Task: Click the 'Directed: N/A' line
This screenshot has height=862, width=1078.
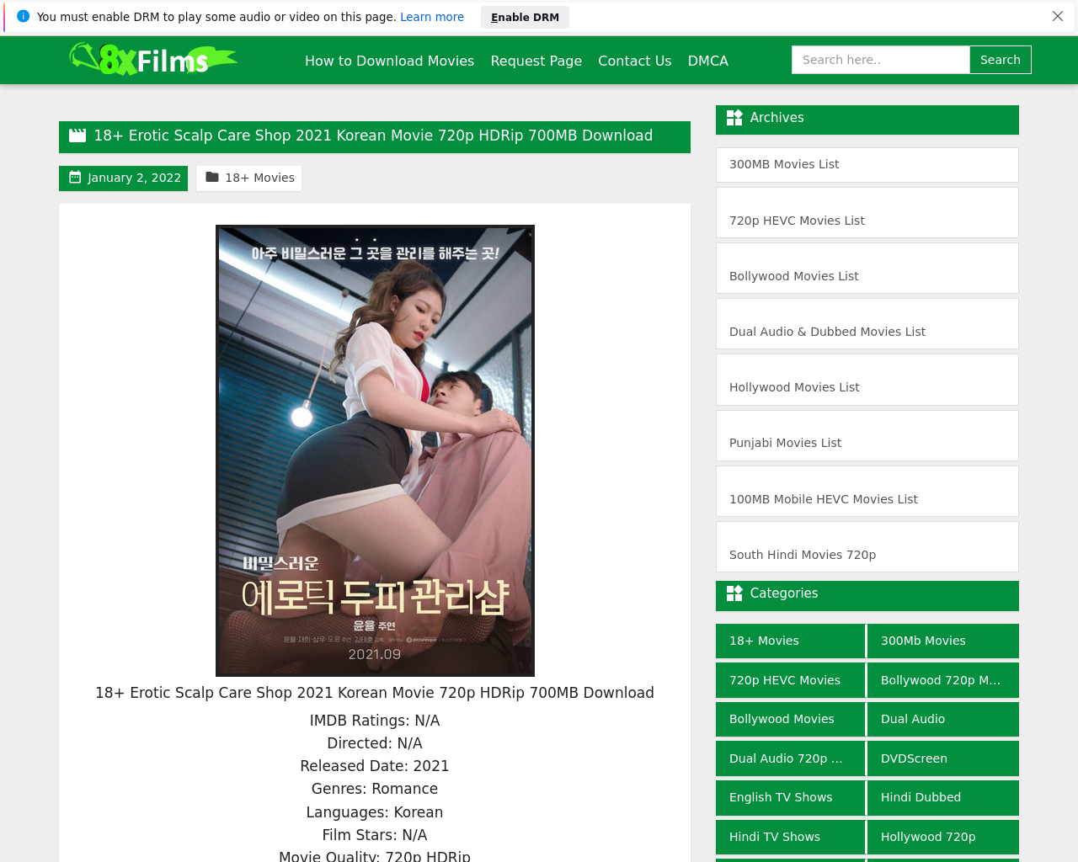Action: pos(375,743)
